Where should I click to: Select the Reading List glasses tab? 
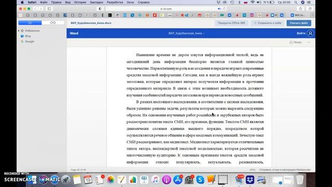click(53, 23)
